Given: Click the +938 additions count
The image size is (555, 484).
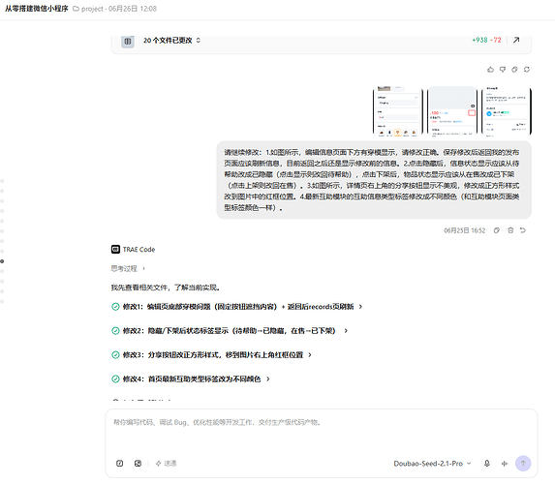Looking at the screenshot, I should coord(479,40).
